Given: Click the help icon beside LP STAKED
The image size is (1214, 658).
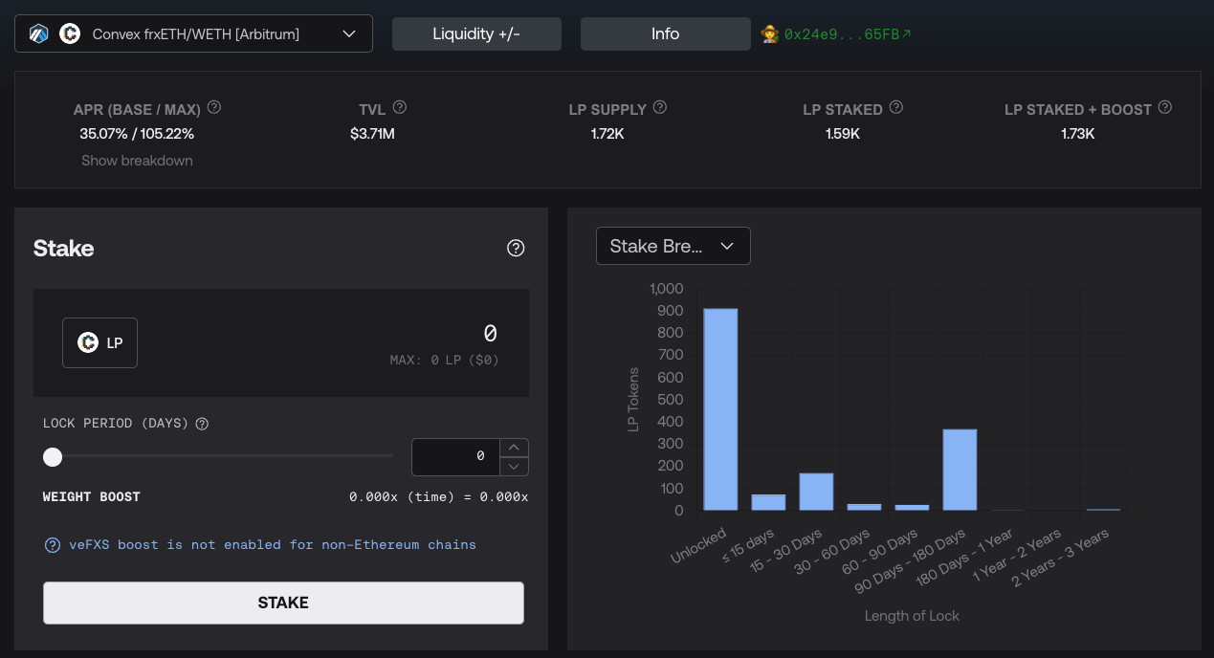Looking at the screenshot, I should [895, 108].
